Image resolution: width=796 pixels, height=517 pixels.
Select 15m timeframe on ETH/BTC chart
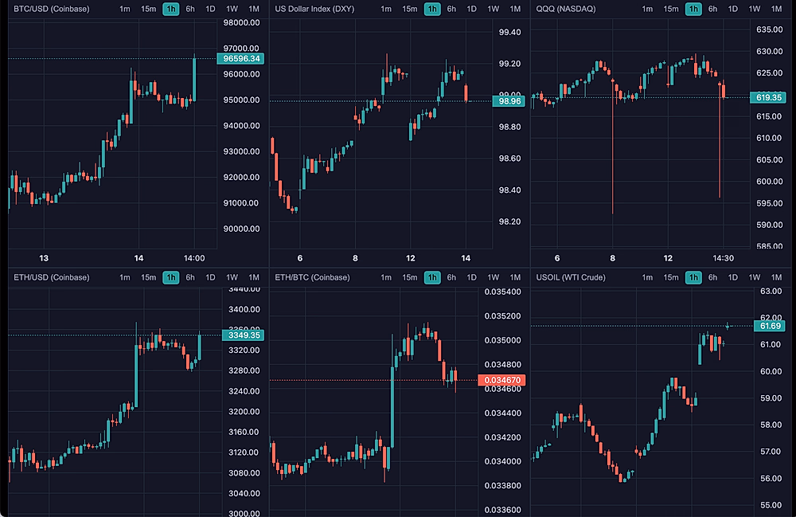click(409, 277)
